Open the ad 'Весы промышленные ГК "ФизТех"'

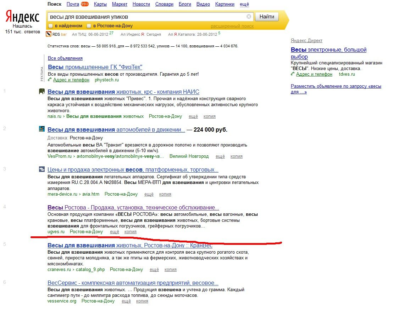pos(95,67)
